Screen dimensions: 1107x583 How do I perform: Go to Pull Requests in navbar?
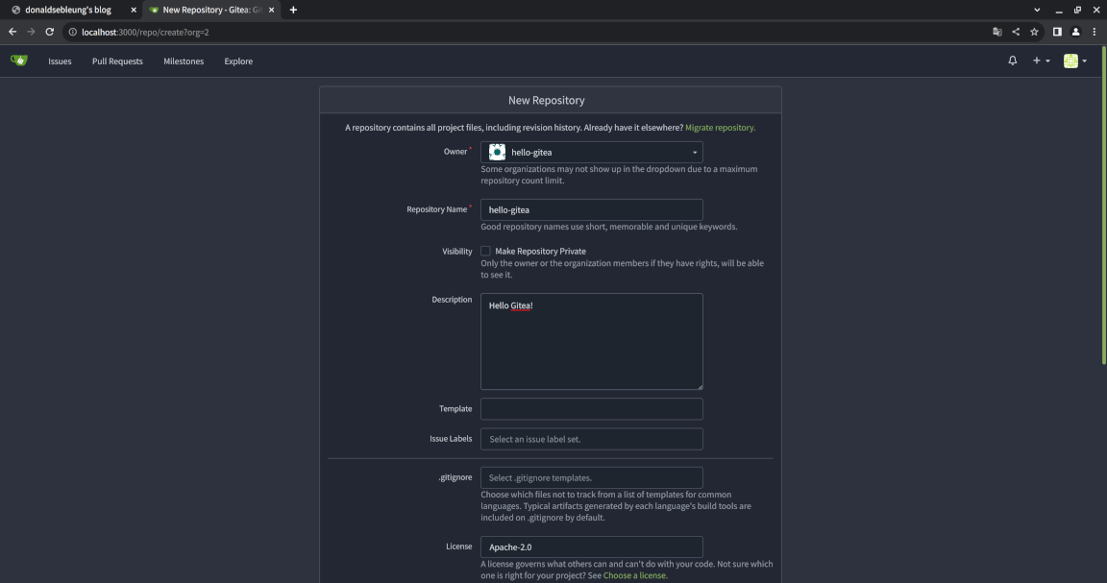tap(117, 61)
